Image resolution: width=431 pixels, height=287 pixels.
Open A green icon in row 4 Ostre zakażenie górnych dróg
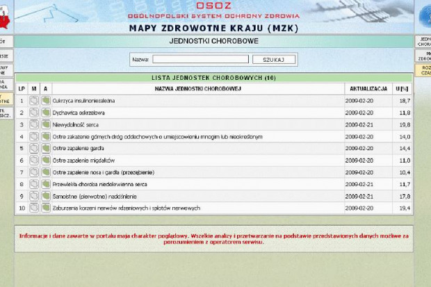point(46,137)
